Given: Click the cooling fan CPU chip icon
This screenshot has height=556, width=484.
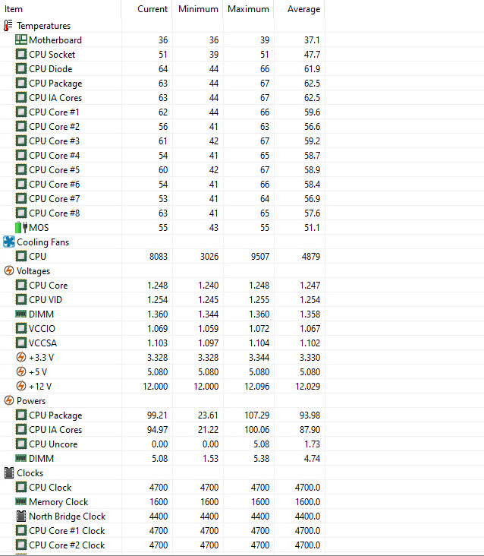Looking at the screenshot, I should (21, 256).
